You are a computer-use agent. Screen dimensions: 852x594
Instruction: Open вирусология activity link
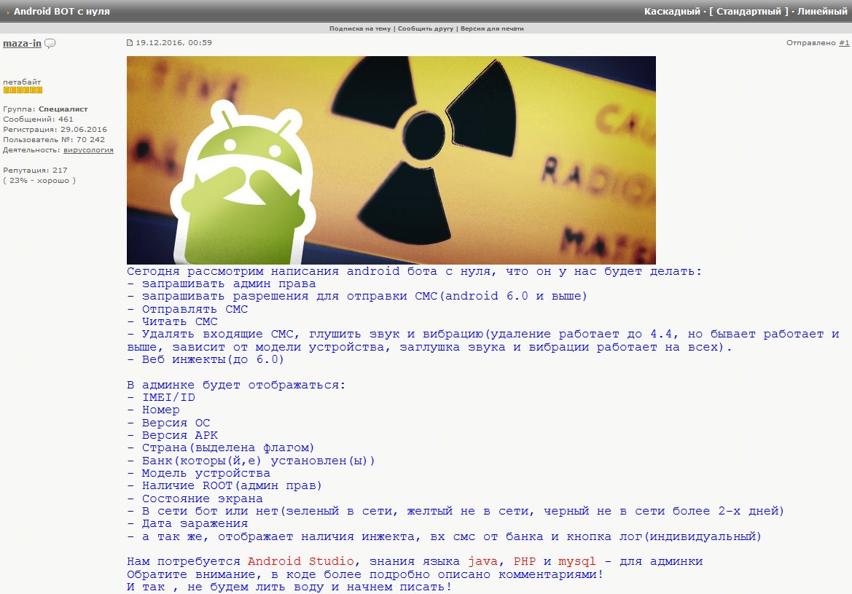pos(89,150)
